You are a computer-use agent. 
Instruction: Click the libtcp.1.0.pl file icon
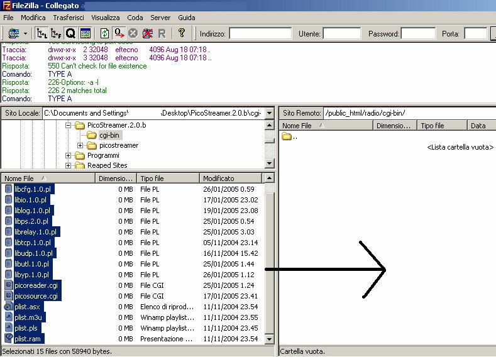[x=9, y=243]
